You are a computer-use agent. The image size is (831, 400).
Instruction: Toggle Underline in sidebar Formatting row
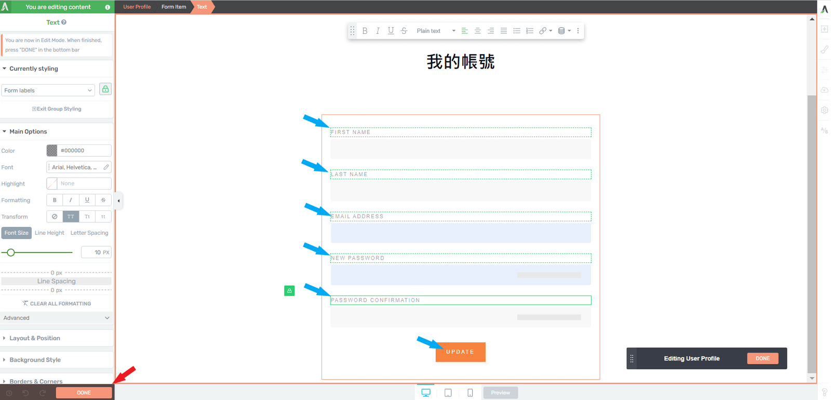pos(87,200)
